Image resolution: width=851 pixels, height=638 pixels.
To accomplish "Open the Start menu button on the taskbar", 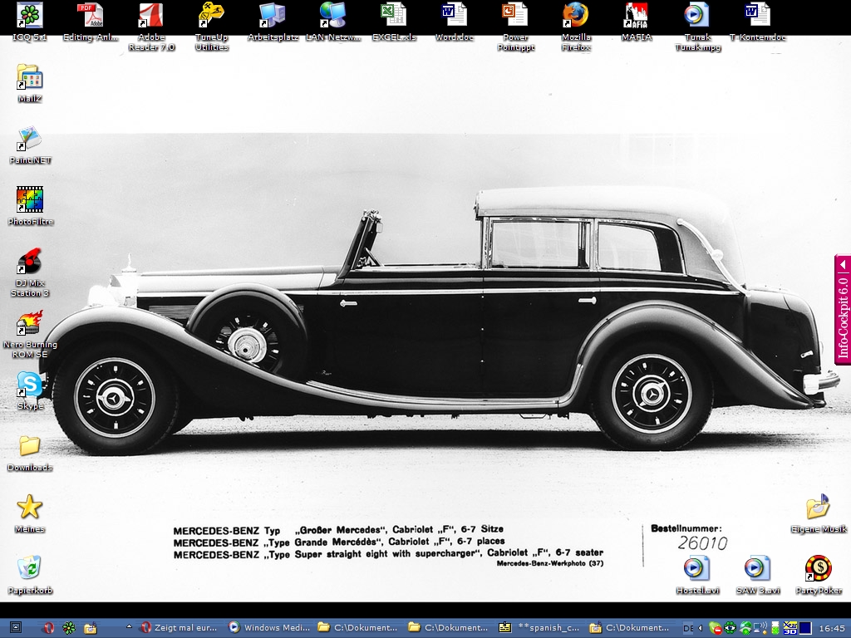I will [15, 628].
